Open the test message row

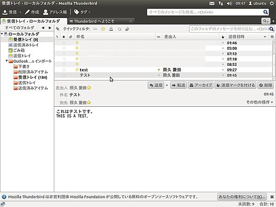point(163,70)
